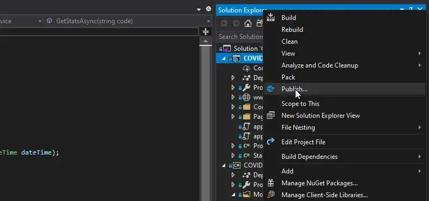Click the Solution Explorer Home icon
Viewport: 429px width, 201px height.
[x=248, y=24]
